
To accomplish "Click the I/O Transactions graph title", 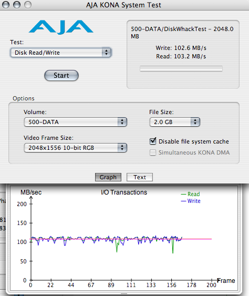I will [124, 192].
